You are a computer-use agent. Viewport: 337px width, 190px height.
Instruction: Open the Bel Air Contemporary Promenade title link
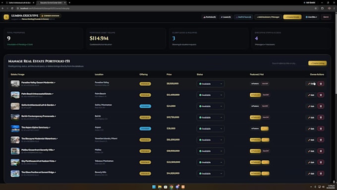(x=39, y=116)
